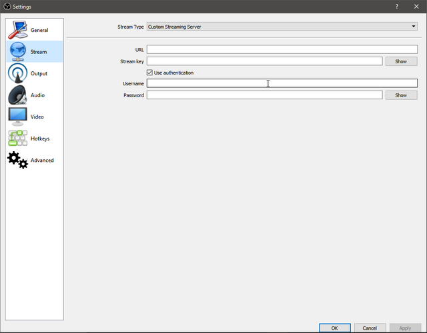Switch to the Audio tab label
Viewport: 427px width, 333px height.
coord(37,95)
